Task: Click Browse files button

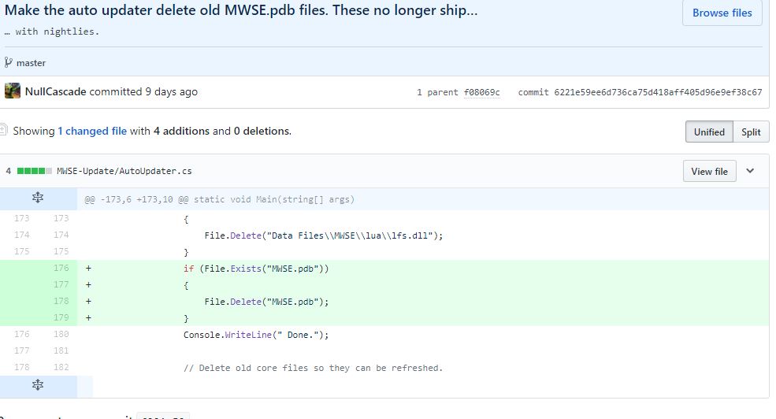Action: click(722, 13)
